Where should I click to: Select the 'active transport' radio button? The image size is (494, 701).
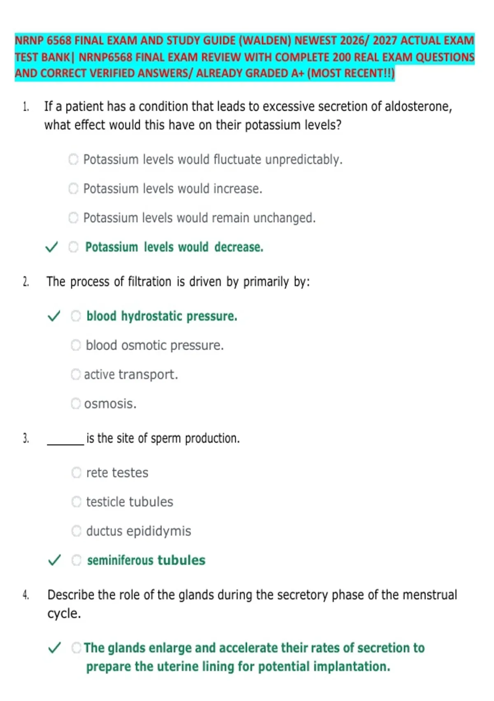coord(76,374)
